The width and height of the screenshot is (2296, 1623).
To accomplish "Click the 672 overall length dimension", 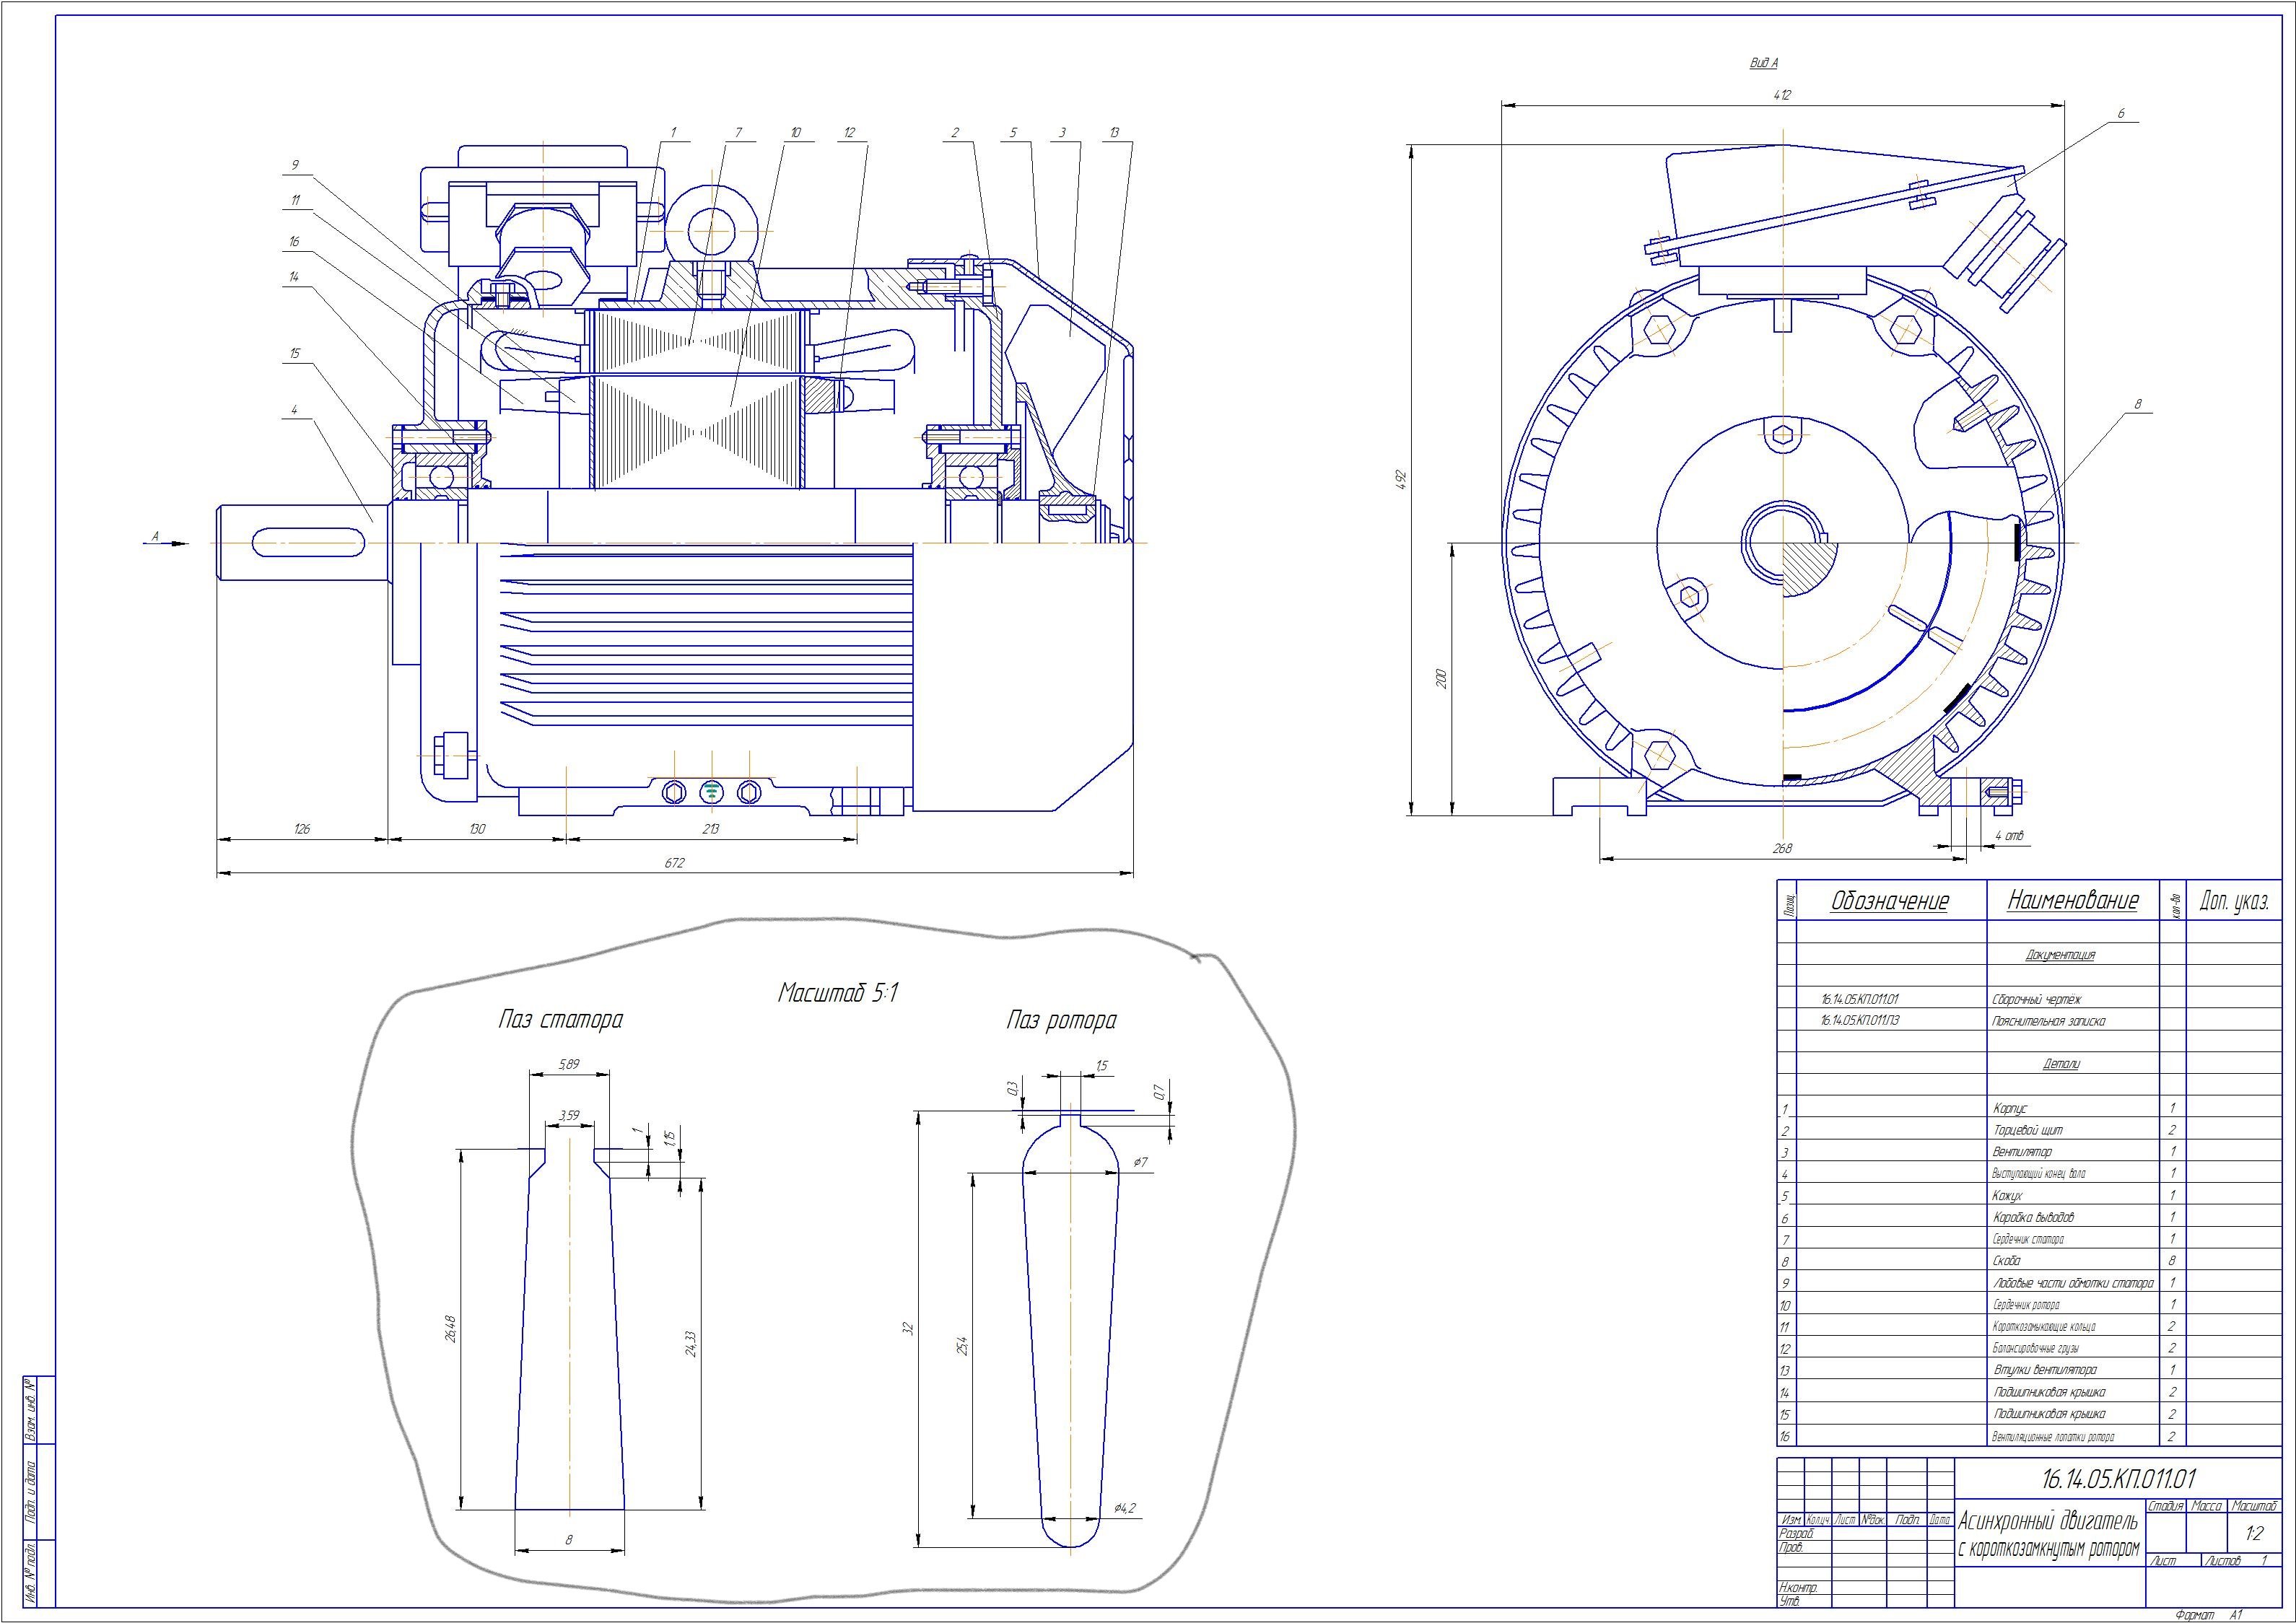I will tap(675, 863).
